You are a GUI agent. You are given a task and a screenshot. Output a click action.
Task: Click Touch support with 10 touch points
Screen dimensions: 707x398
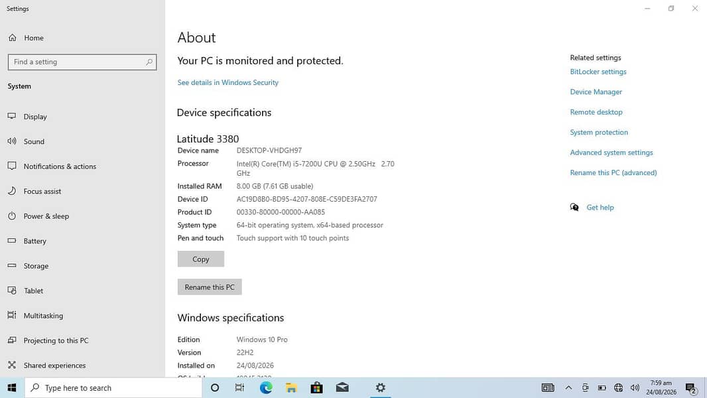[x=292, y=238]
